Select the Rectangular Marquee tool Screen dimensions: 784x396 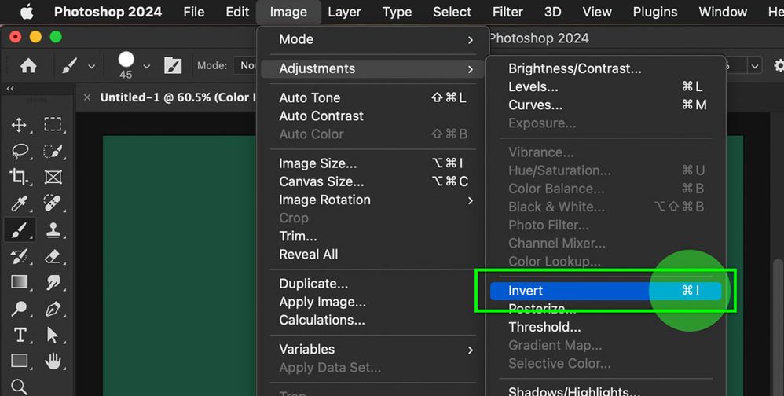pos(53,124)
